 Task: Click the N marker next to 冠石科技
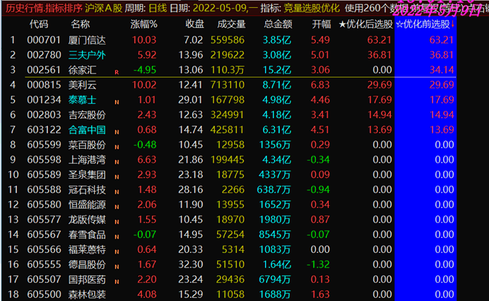(117, 191)
